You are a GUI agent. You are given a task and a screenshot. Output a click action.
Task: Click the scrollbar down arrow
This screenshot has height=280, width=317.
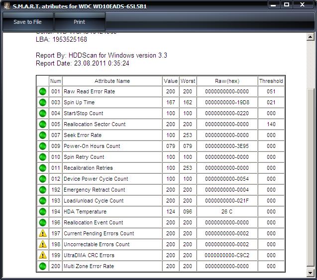point(311,272)
